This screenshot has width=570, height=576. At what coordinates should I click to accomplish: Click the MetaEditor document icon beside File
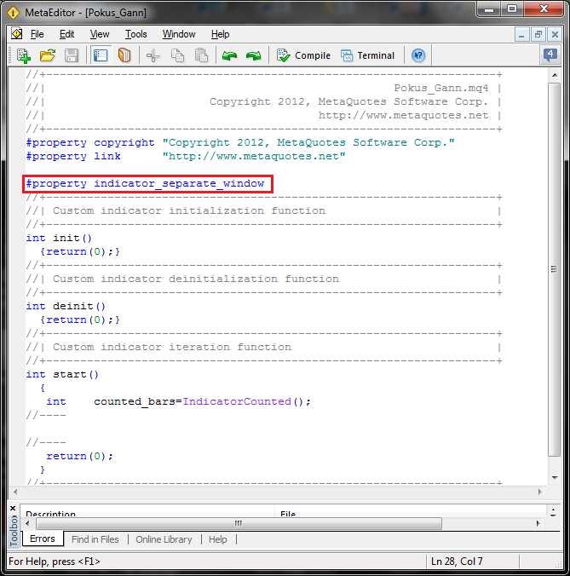(x=16, y=34)
